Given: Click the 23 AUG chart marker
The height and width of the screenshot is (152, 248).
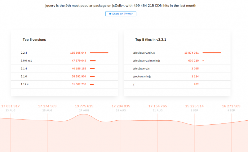Looking at the screenshot, I should coord(11,110).
